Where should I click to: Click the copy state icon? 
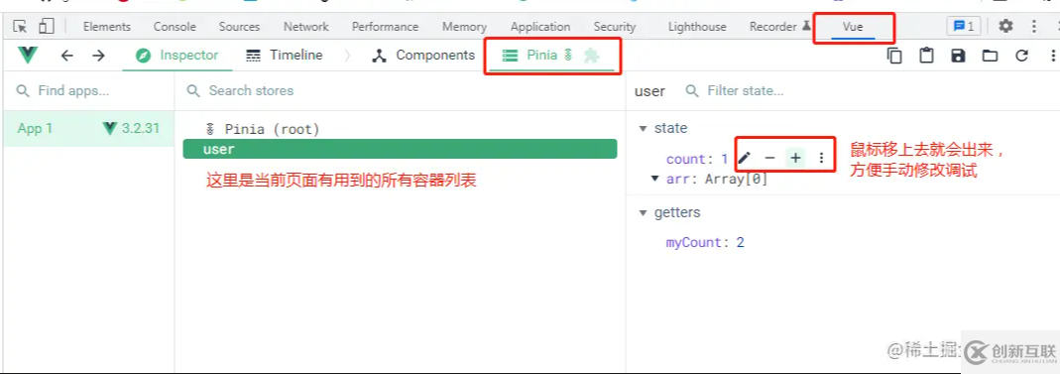click(x=893, y=56)
